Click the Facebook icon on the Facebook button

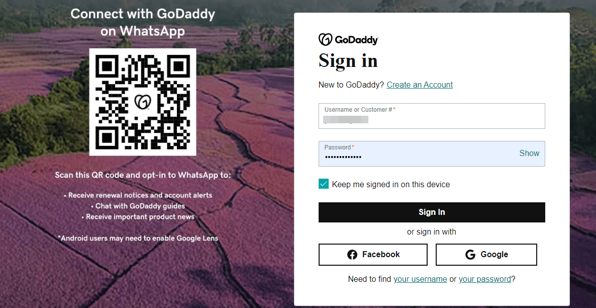coord(352,254)
